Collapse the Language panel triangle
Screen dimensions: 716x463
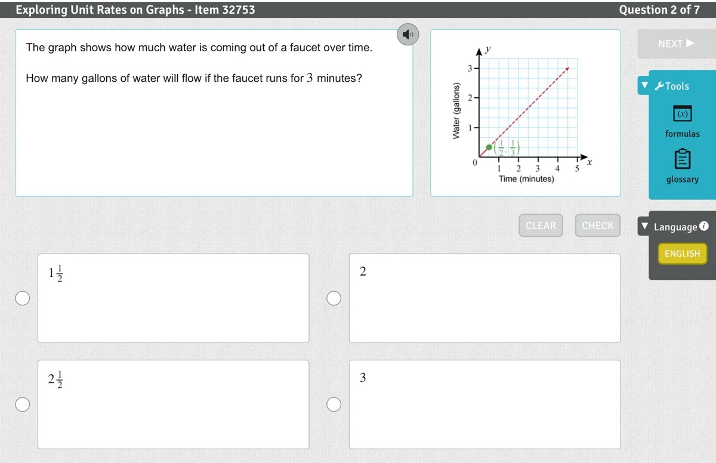click(644, 227)
